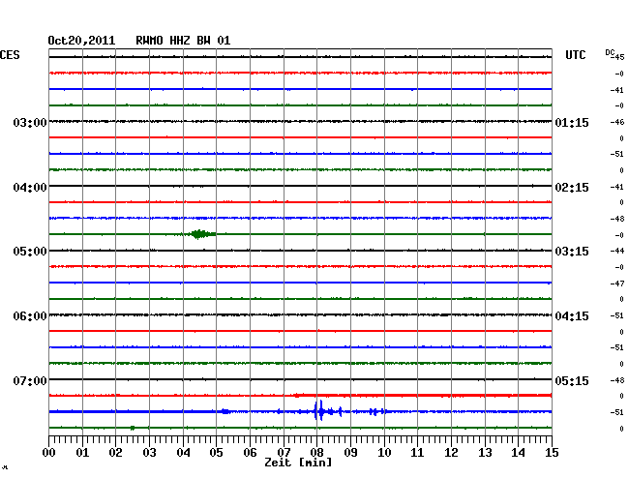629x478 pixels.
Task: Click the 12 minute axis tick label
Action: [451, 453]
